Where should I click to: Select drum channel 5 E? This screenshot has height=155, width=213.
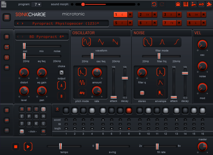pyautogui.click(x=120, y=23)
